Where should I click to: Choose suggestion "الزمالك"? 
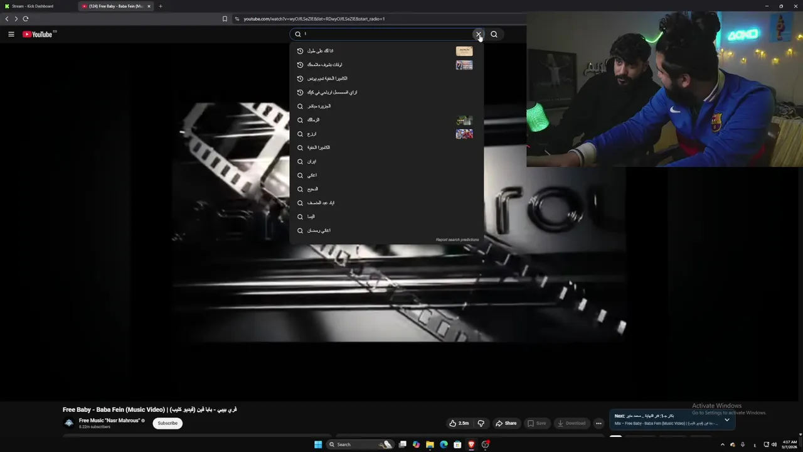386,120
